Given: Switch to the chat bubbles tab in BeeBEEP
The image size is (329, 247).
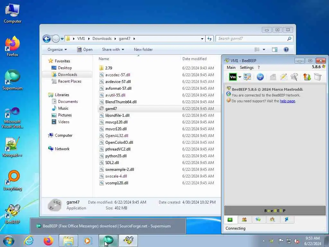Looking at the screenshot, I should (x=258, y=220).
